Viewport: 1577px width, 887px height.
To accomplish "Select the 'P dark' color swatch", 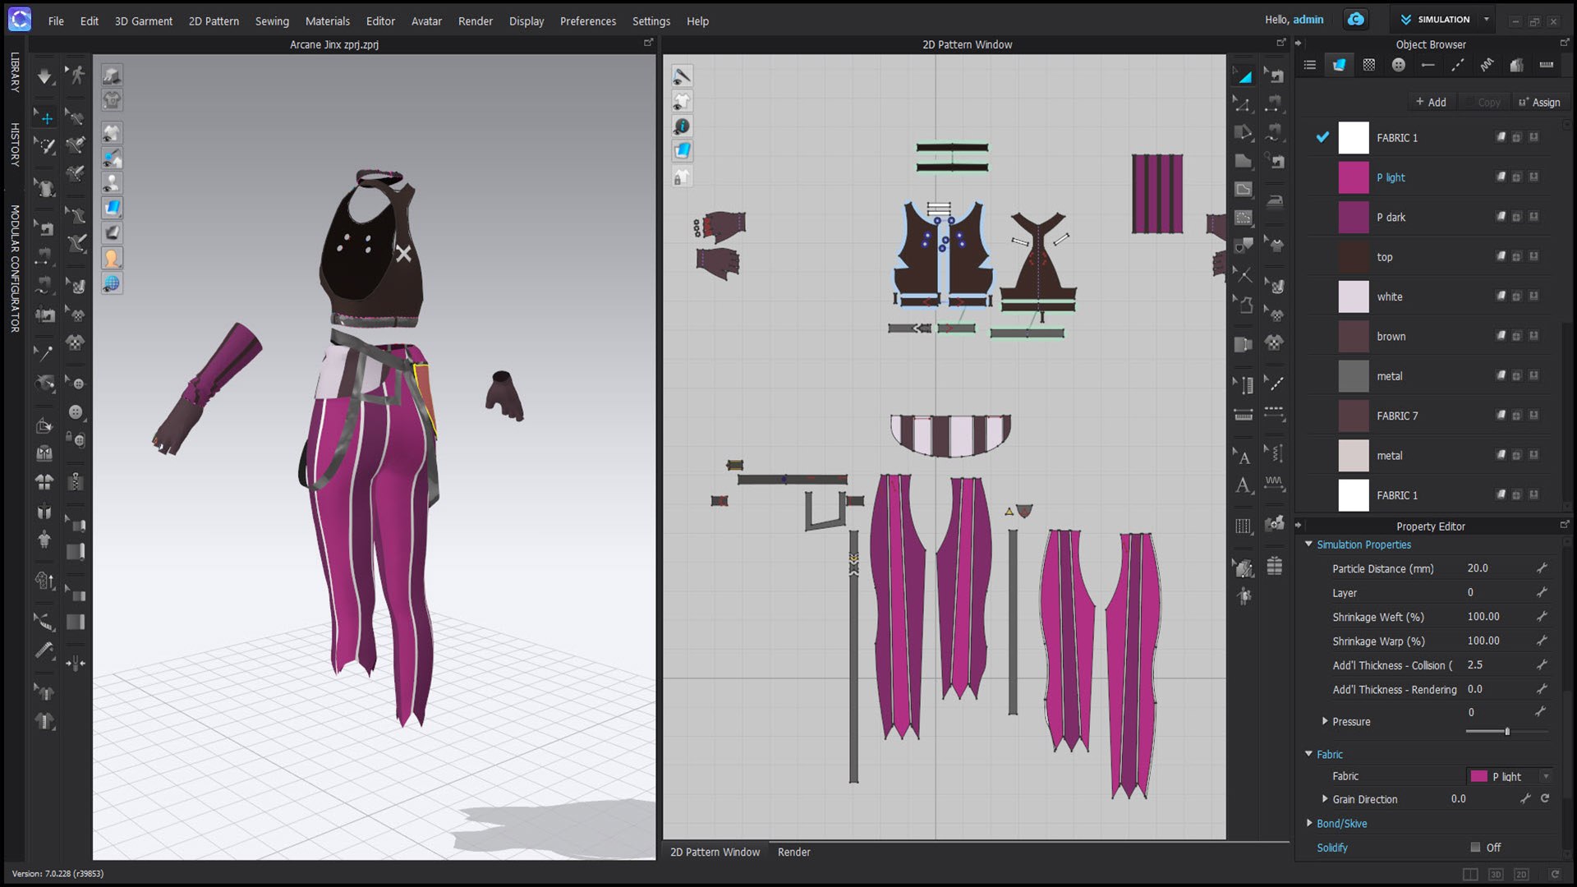I will pos(1354,217).
